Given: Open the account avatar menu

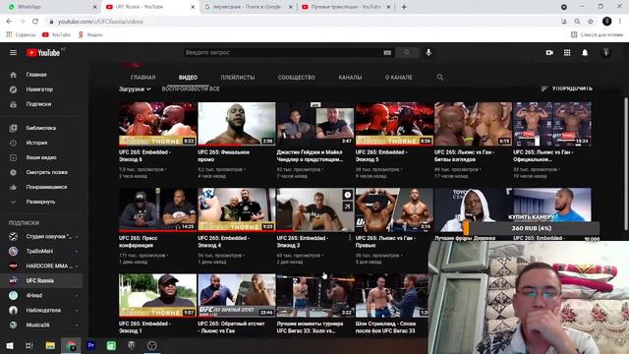Looking at the screenshot, I should (606, 52).
